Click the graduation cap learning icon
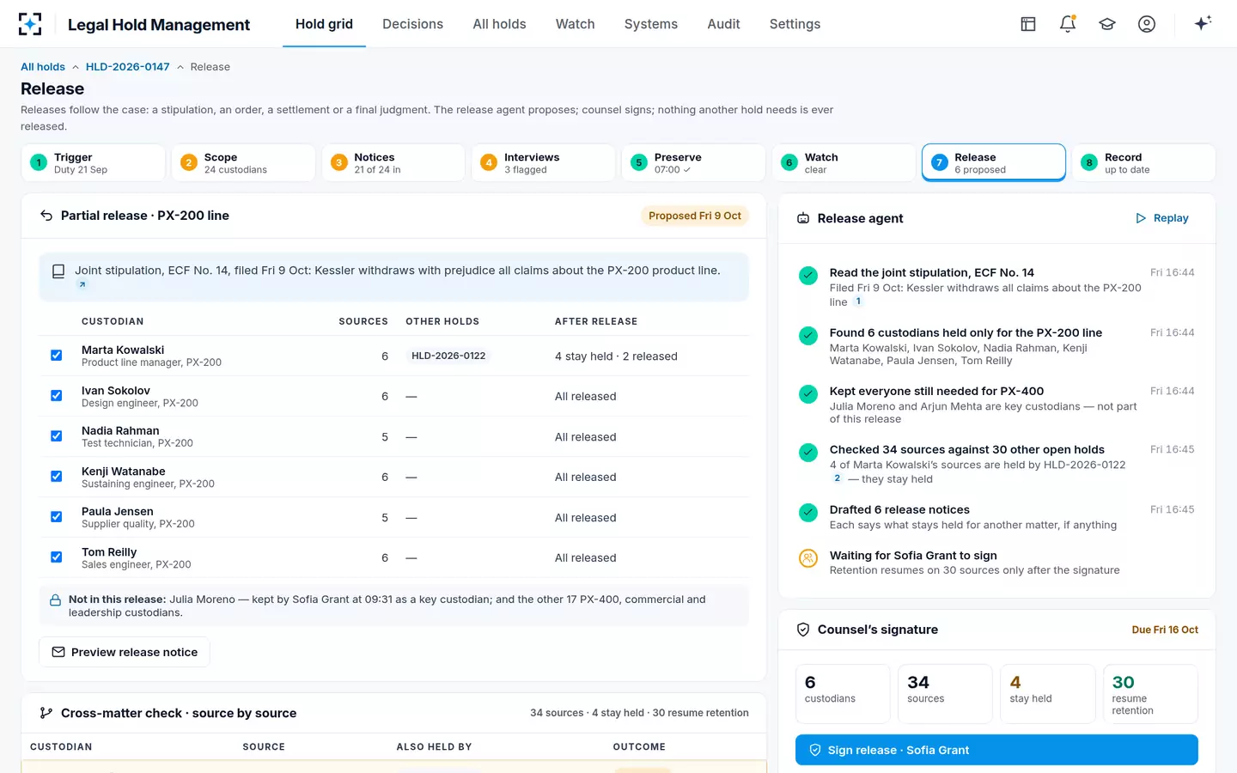 click(1107, 24)
